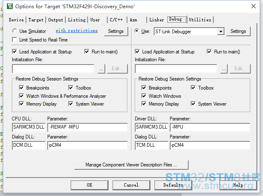The width and height of the screenshot is (263, 196).
Task: Click simulator Initialization File field
Action: pyautogui.click(x=53, y=69)
